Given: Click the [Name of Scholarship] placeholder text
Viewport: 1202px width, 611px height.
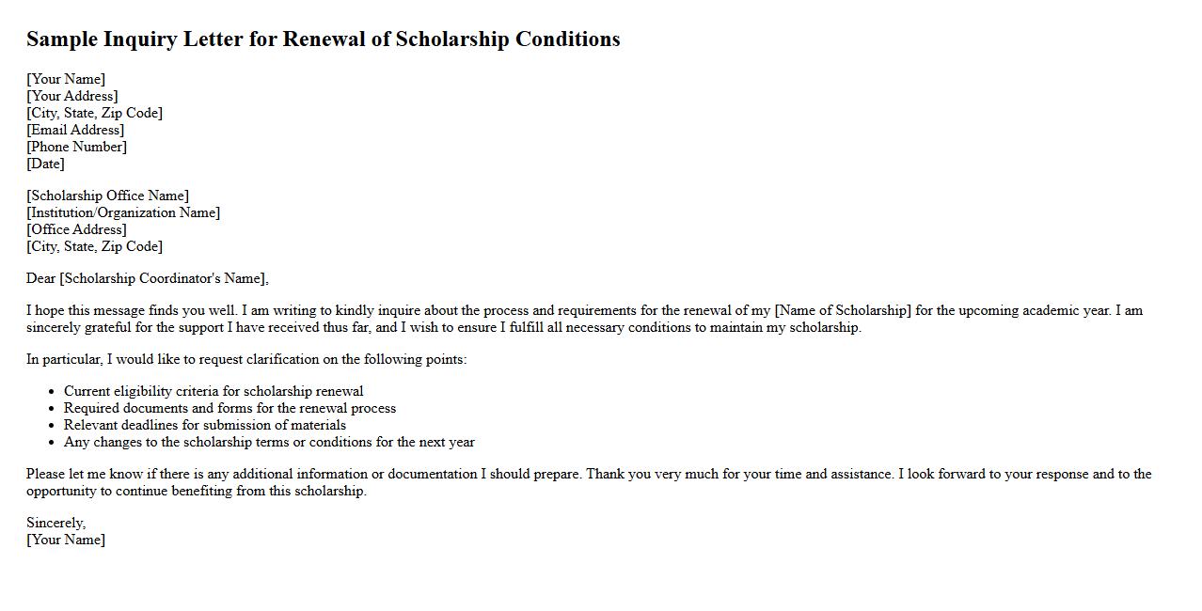Looking at the screenshot, I should [843, 310].
